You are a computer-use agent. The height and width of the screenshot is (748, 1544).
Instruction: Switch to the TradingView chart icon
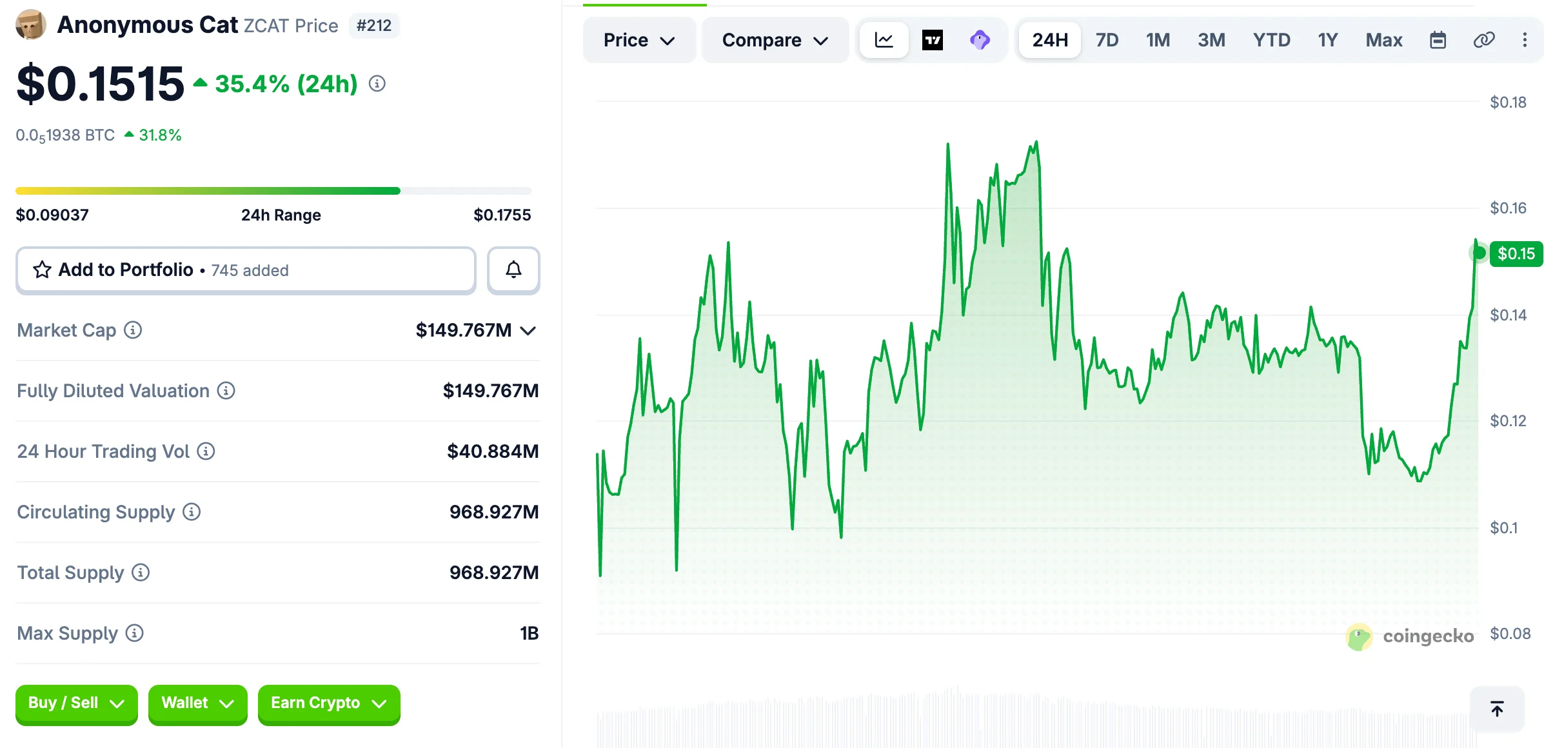pos(933,40)
